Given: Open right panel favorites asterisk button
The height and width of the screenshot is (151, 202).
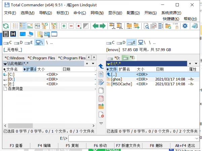Looking at the screenshot, I should [190, 63].
